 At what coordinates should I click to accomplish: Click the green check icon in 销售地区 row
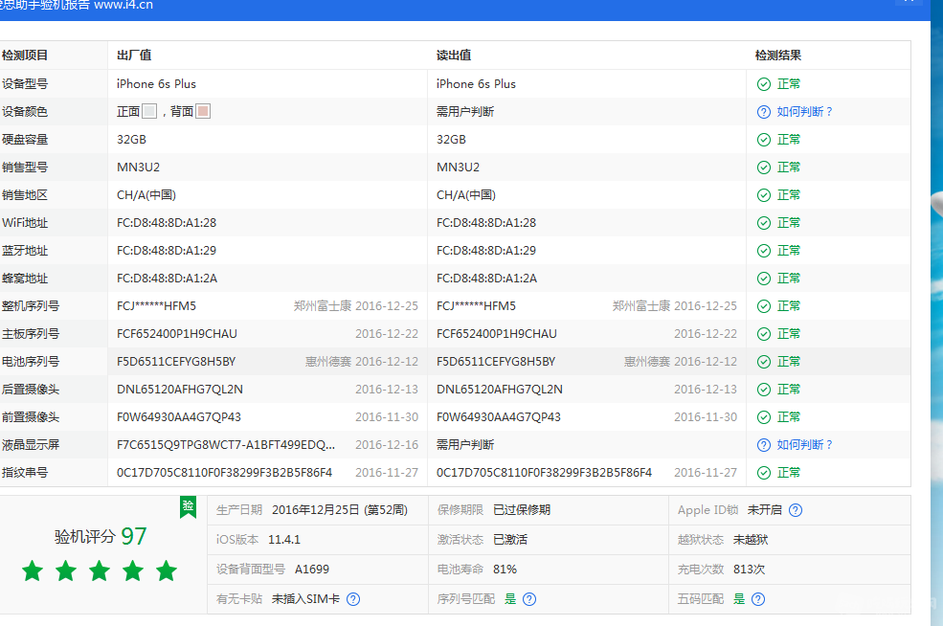click(764, 195)
